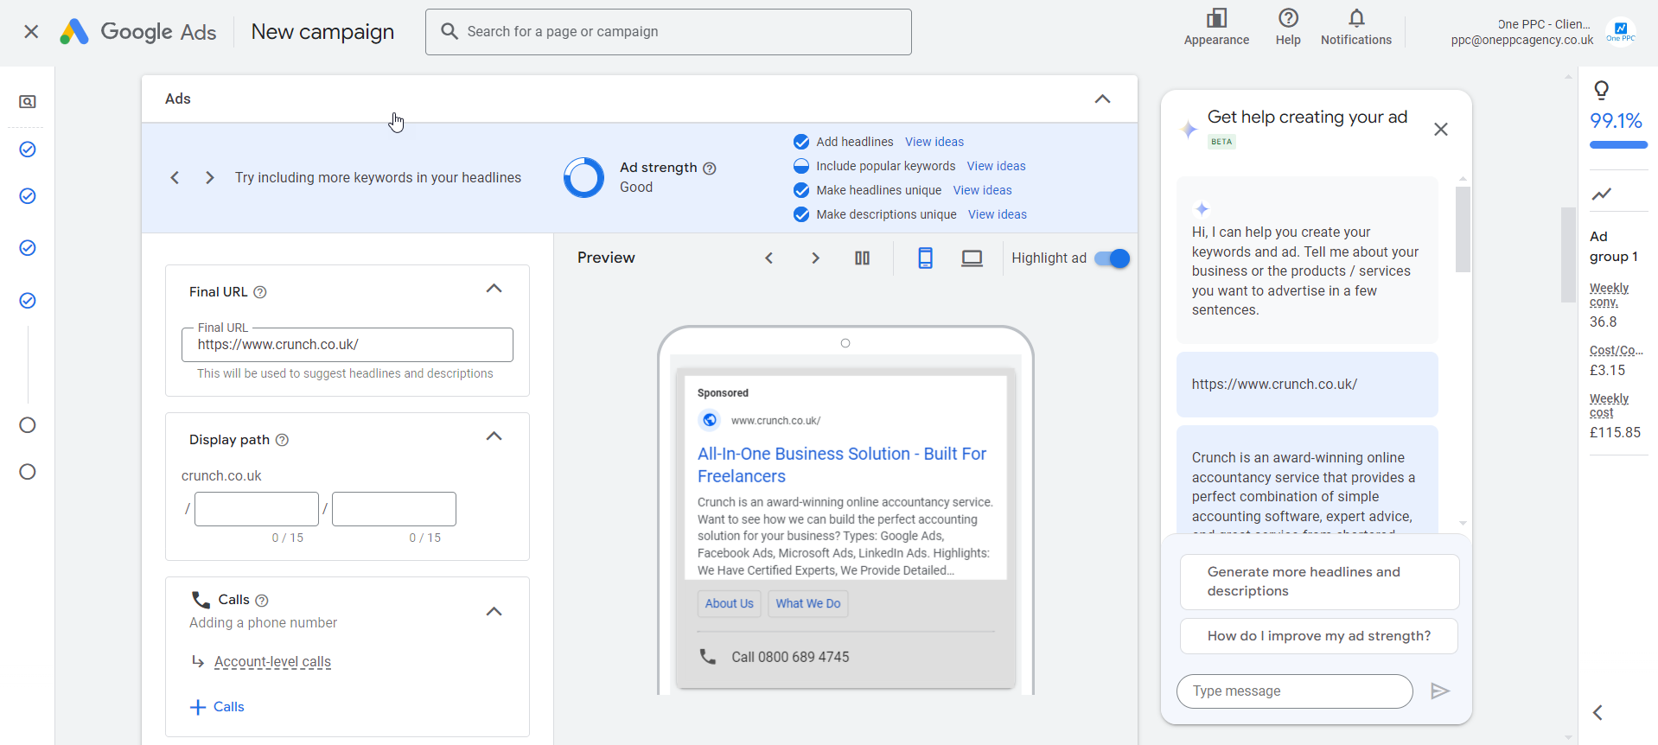Click the Ad strength progress ring
The image size is (1658, 745).
(583, 177)
